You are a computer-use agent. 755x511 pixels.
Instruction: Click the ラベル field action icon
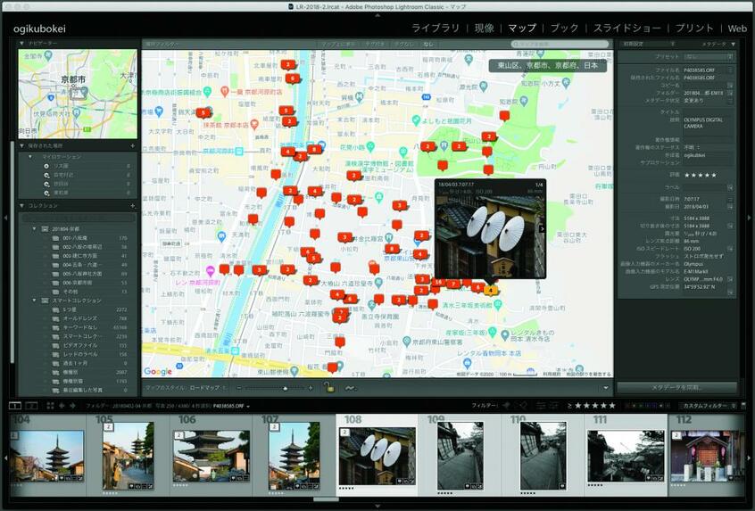pyautogui.click(x=730, y=187)
